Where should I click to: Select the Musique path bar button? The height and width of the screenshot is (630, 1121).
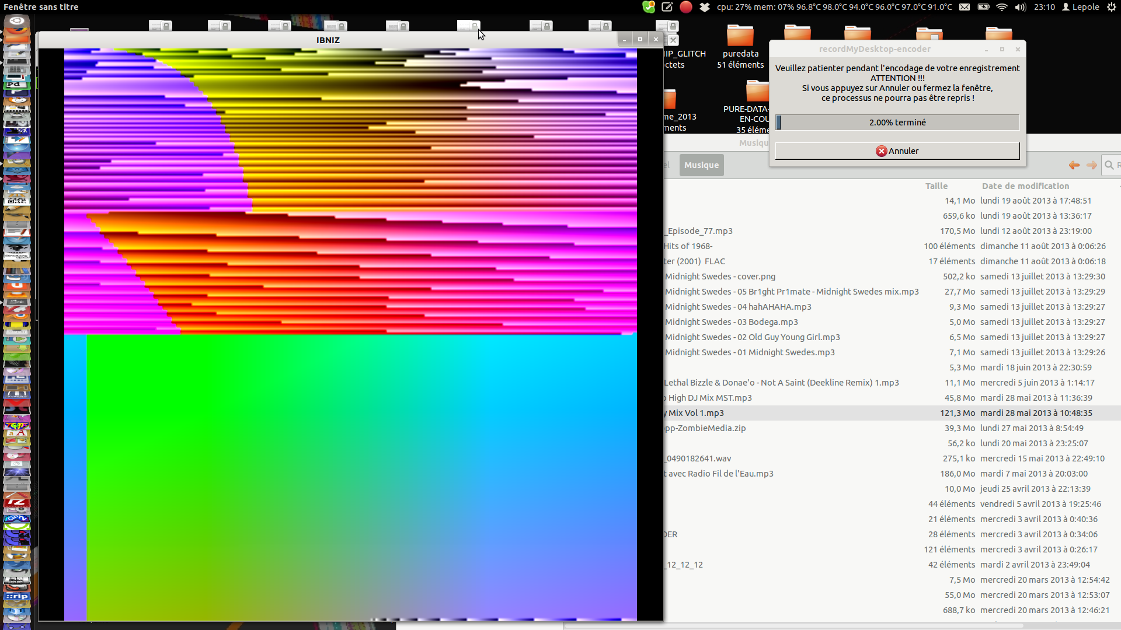[701, 165]
